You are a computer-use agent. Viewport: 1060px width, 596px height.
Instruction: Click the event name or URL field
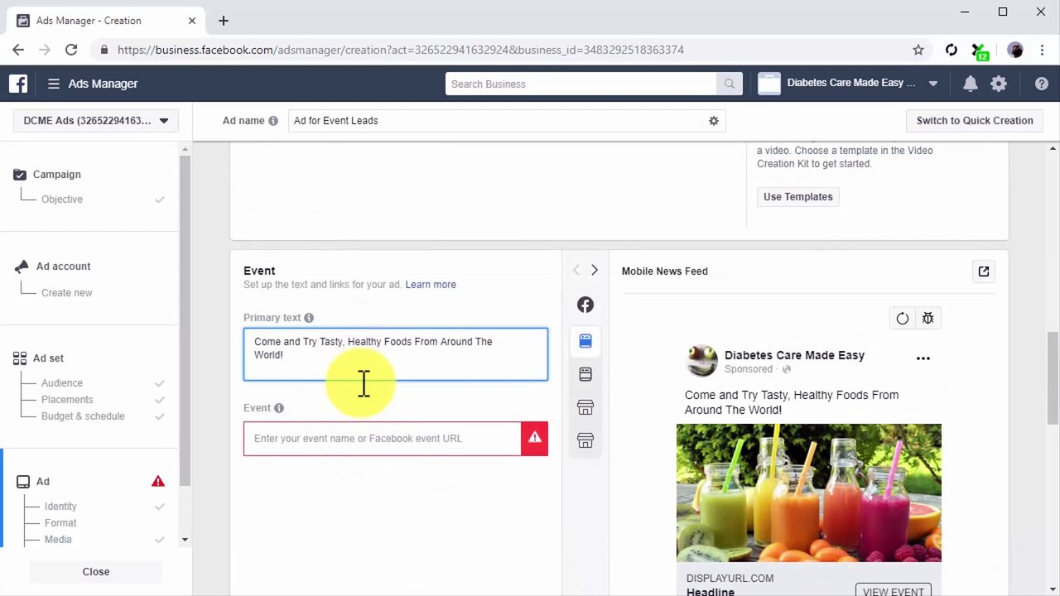(x=383, y=439)
